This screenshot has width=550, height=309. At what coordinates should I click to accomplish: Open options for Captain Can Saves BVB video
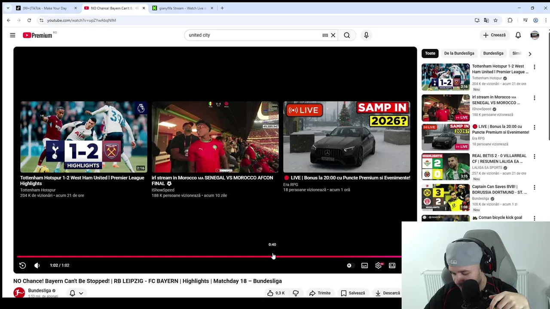click(x=535, y=188)
